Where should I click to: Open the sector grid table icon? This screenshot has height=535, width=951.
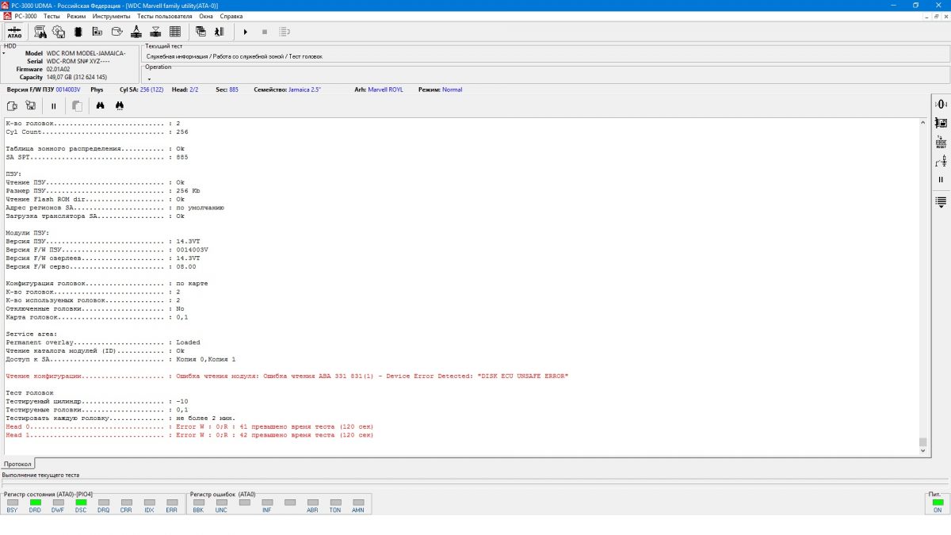(175, 32)
